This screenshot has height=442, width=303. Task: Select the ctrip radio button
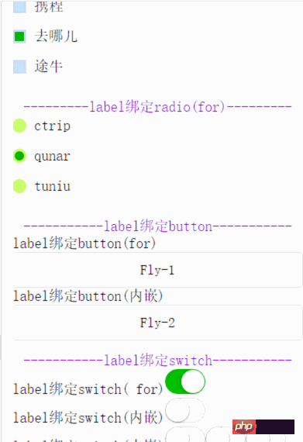click(19, 126)
